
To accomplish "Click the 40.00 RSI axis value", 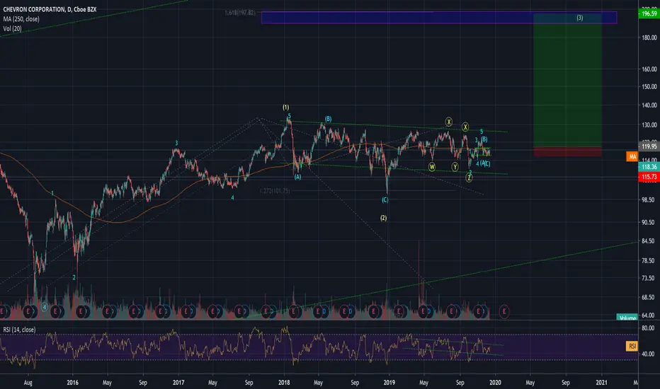I will [x=648, y=354].
